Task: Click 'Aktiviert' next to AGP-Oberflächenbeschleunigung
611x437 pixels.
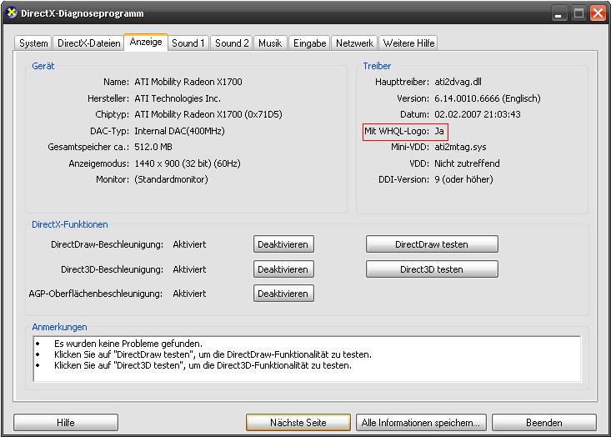Action: point(189,294)
